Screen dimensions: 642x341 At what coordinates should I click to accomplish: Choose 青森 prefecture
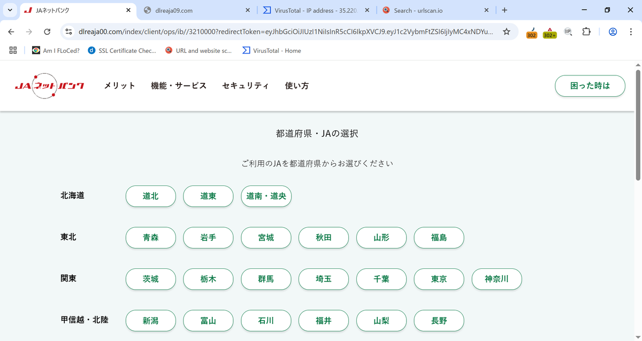[151, 238]
